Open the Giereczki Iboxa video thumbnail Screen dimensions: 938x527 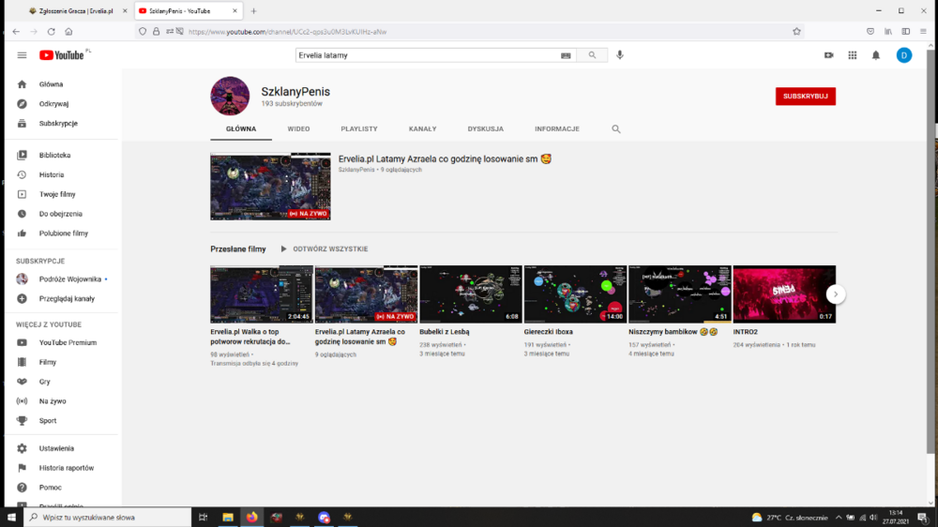574,294
